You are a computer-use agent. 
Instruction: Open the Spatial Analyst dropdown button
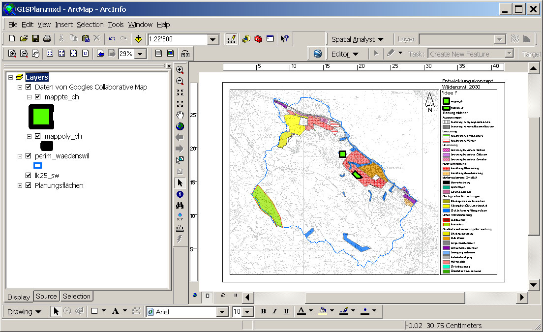click(x=357, y=39)
